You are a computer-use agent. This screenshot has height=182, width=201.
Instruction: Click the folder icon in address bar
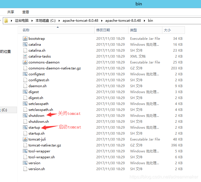coord(6,21)
